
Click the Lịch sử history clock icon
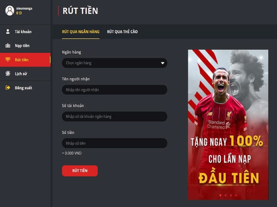tap(8, 73)
